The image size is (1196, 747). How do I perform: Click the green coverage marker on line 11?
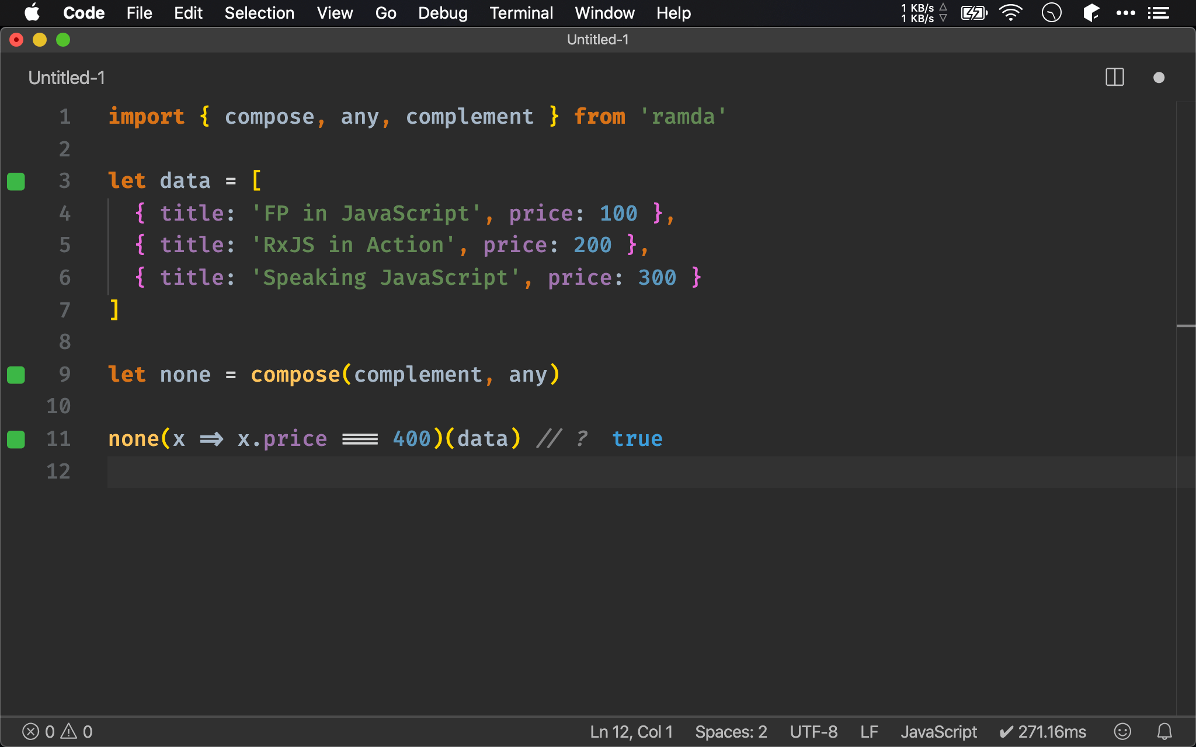coord(16,439)
